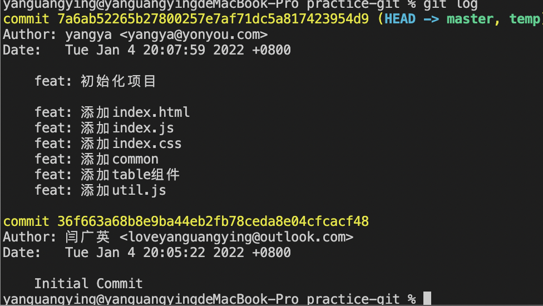Screen dimensions: 543x306
Task: Click the master branch name
Action: tap(470, 19)
